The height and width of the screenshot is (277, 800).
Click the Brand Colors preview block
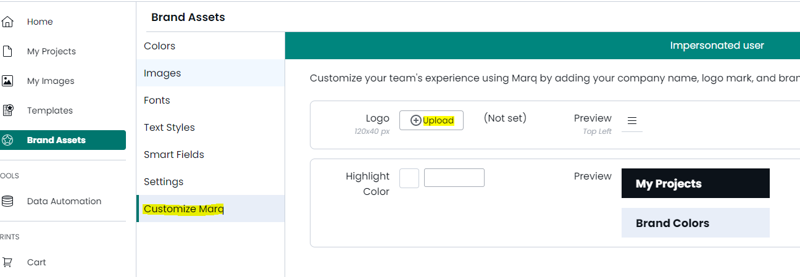click(695, 223)
